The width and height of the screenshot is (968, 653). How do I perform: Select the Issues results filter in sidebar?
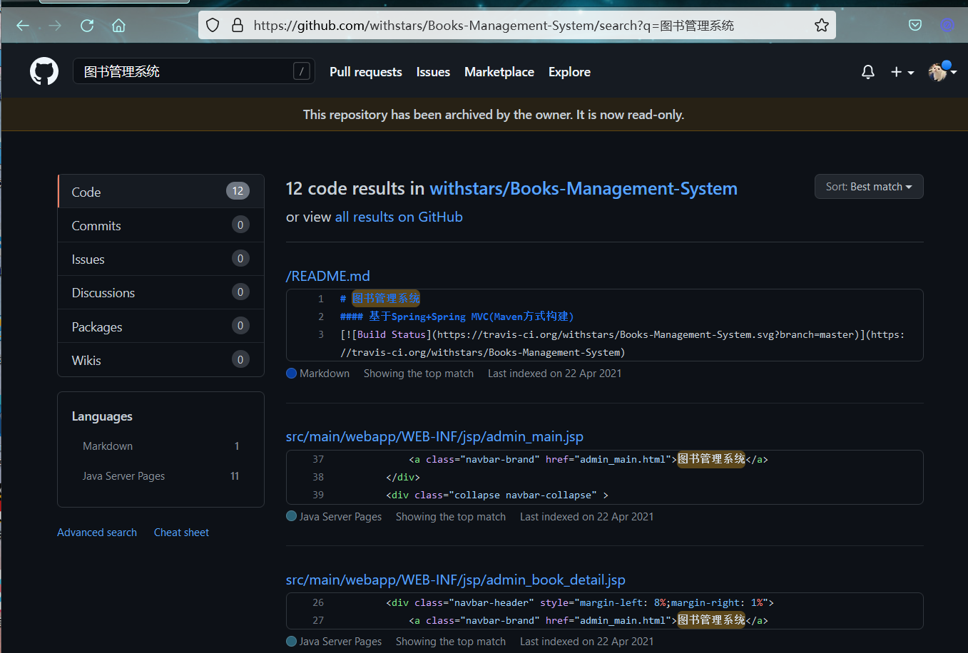(161, 259)
